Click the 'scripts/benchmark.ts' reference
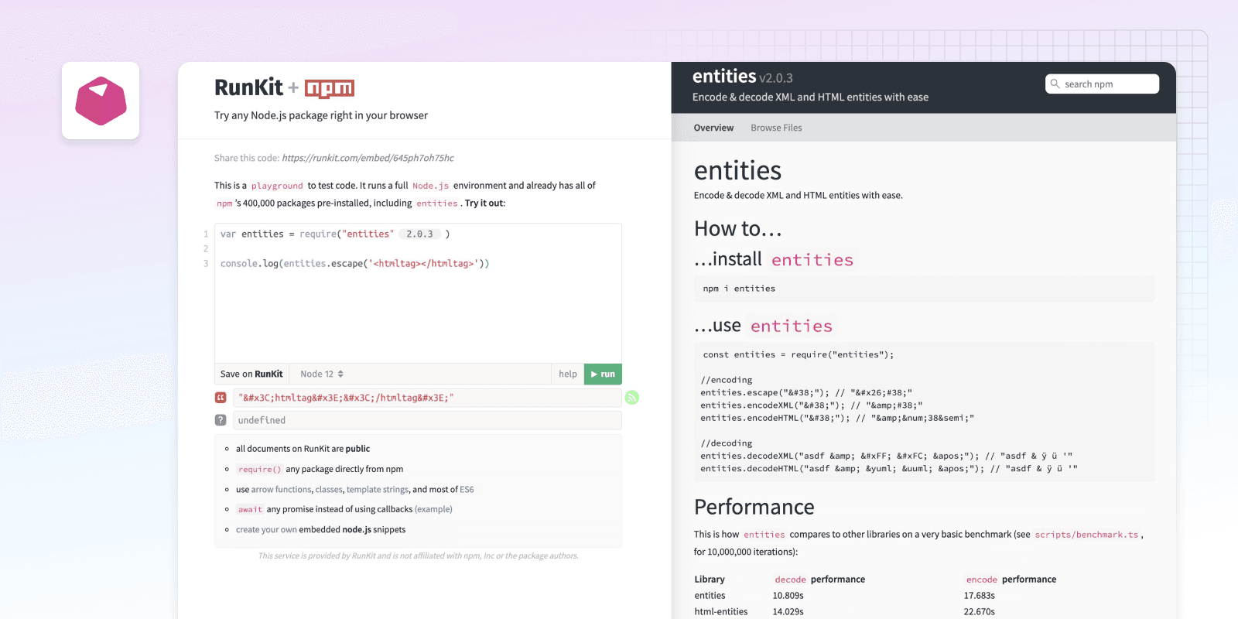 click(x=1086, y=535)
